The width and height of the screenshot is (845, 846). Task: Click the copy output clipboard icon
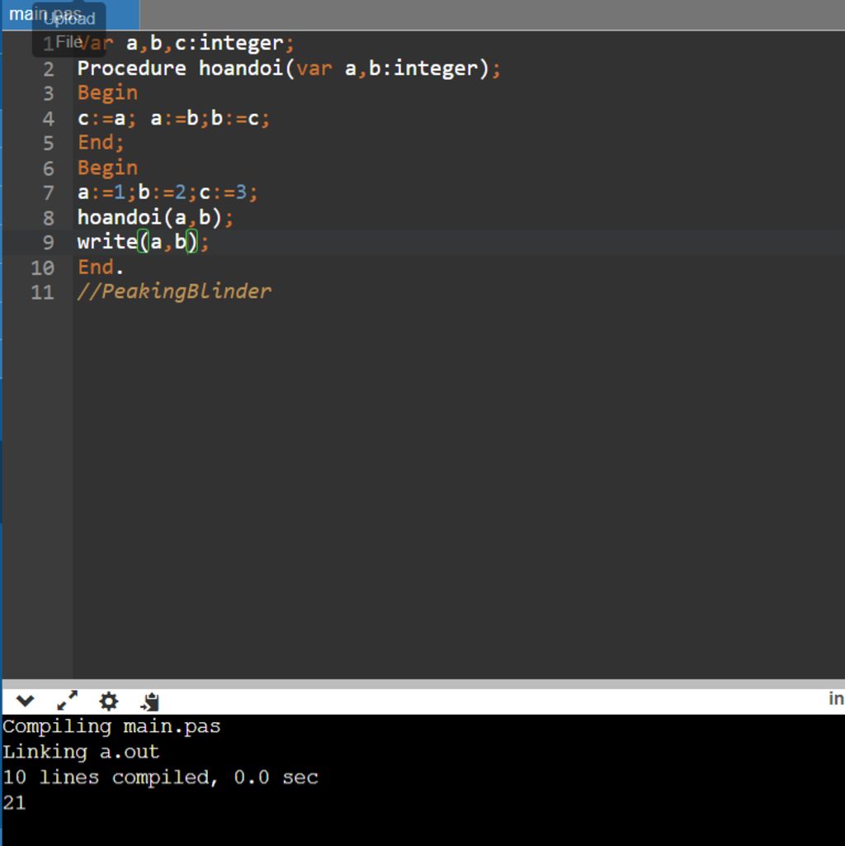149,702
